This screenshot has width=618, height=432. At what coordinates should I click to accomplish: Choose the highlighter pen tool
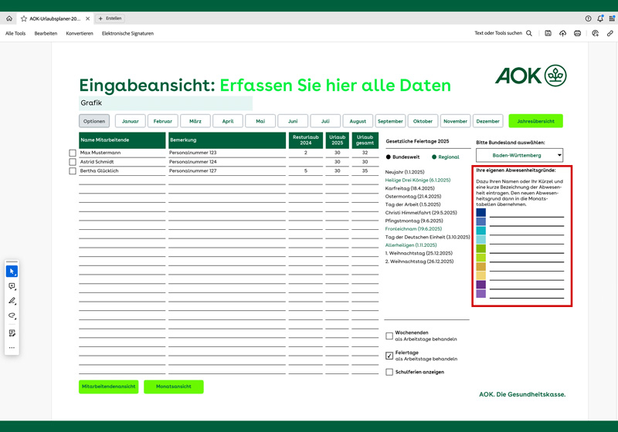click(12, 301)
